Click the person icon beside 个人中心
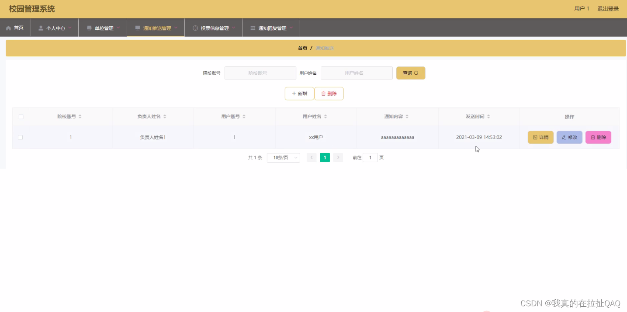 41,28
